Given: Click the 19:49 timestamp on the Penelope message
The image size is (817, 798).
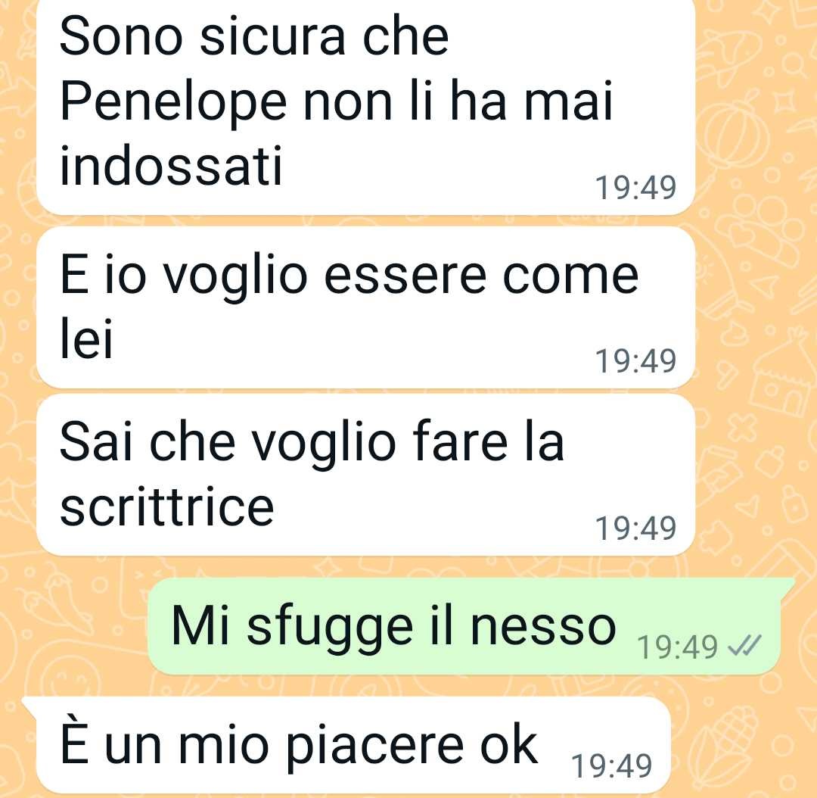Looking at the screenshot, I should pos(635,188).
